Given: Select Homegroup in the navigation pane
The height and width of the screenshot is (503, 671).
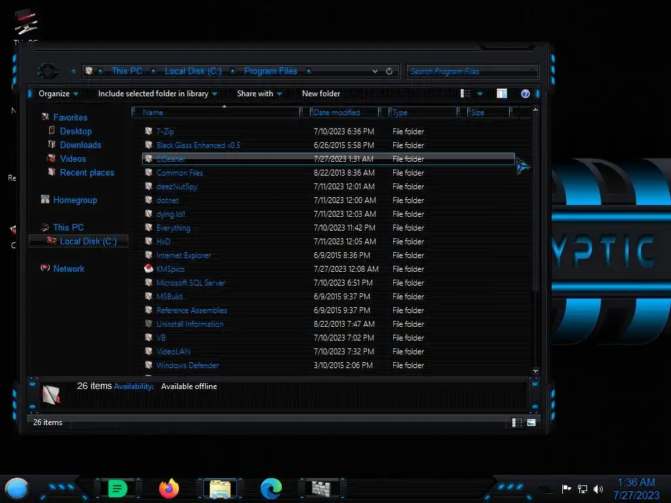Looking at the screenshot, I should (x=75, y=200).
